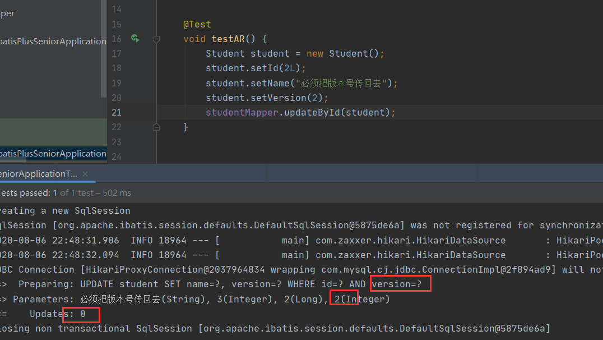
Task: Click line number 18 in the gutter
Action: (116, 68)
